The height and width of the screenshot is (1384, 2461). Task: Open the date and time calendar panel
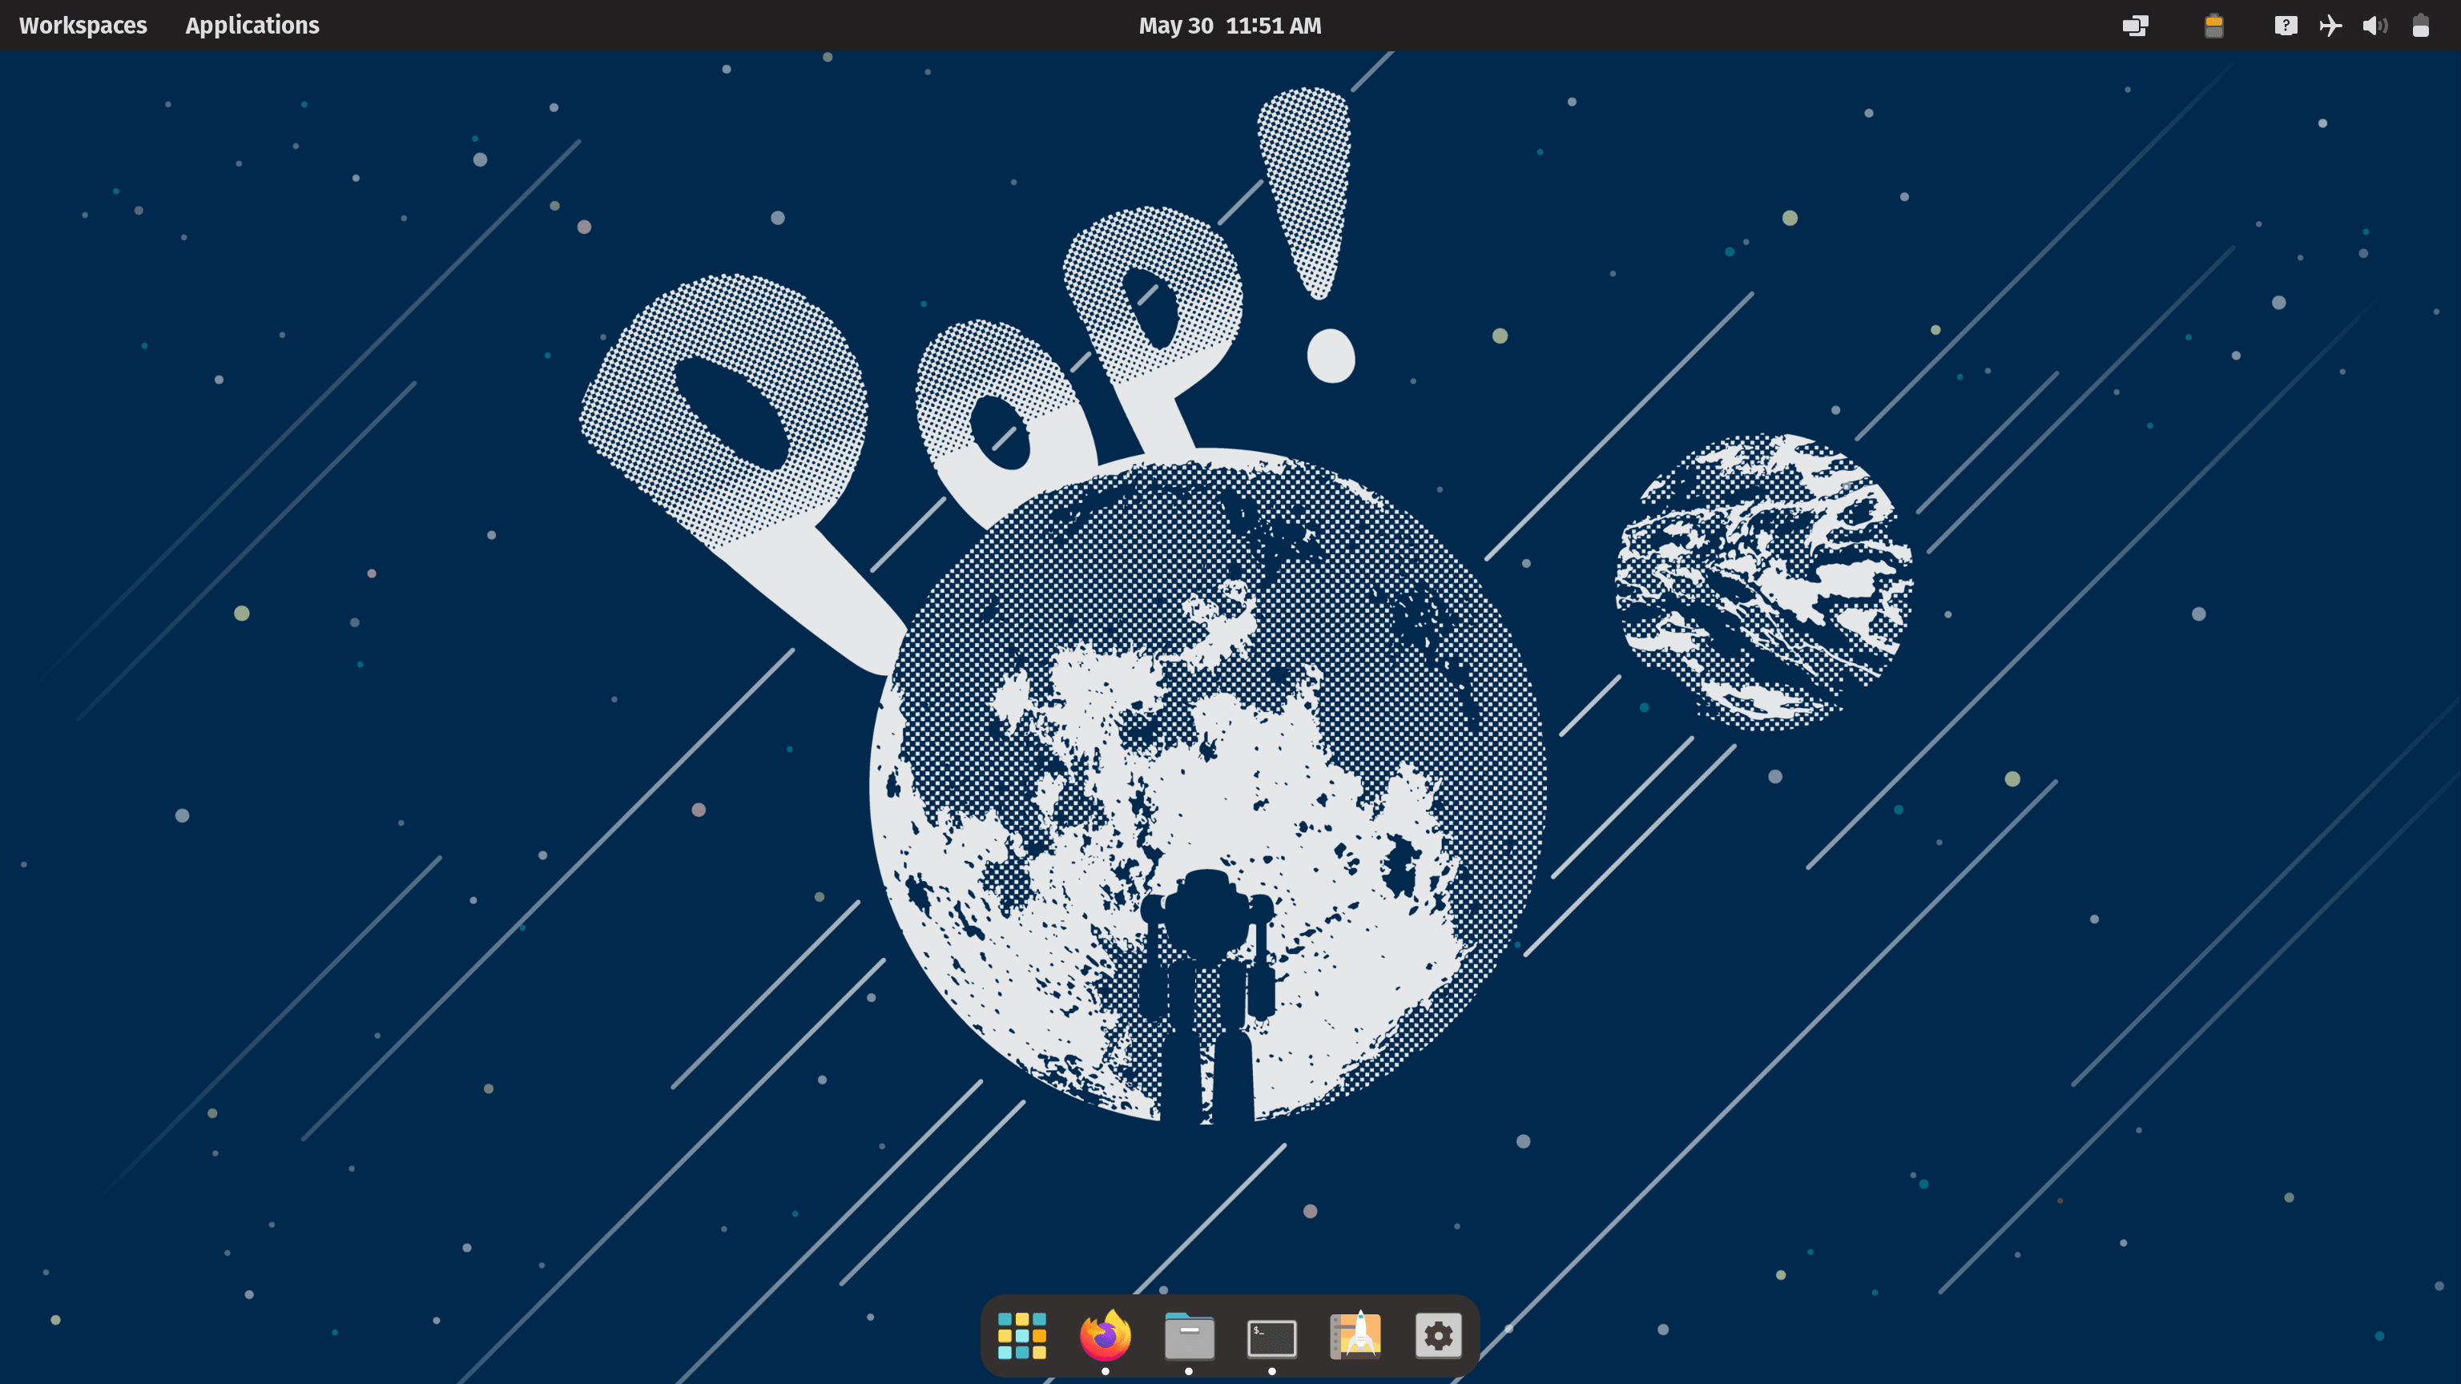click(x=1230, y=26)
